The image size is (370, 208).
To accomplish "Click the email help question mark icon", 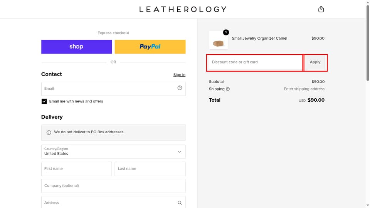I will (180, 88).
